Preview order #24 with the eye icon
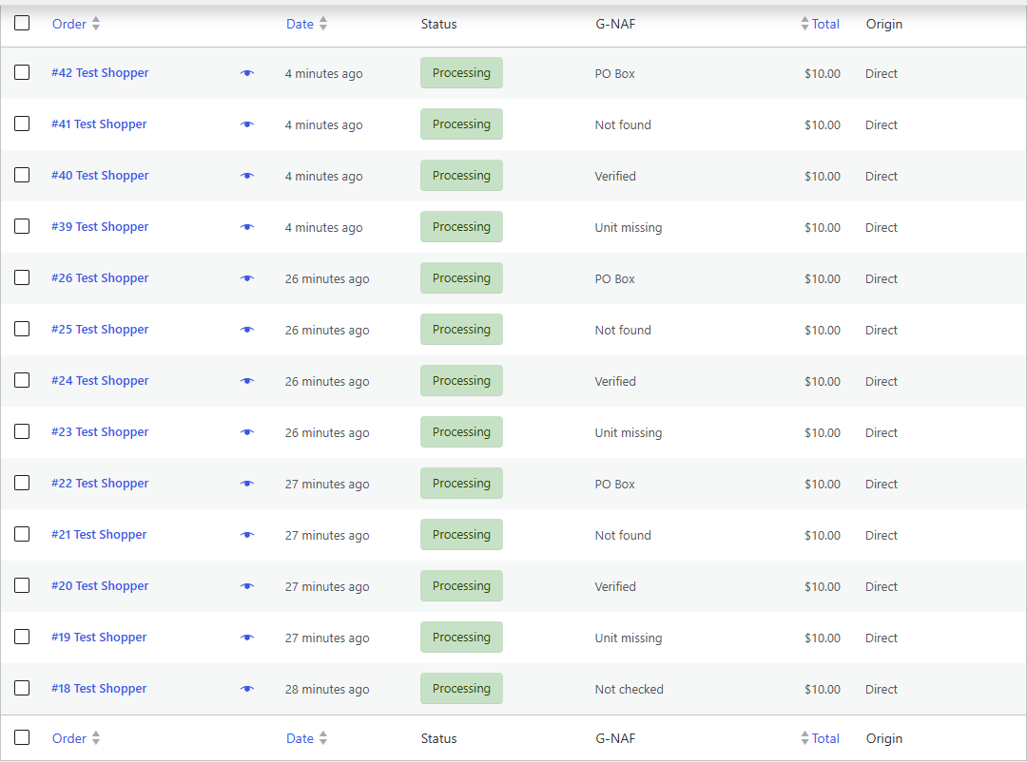 [x=247, y=381]
